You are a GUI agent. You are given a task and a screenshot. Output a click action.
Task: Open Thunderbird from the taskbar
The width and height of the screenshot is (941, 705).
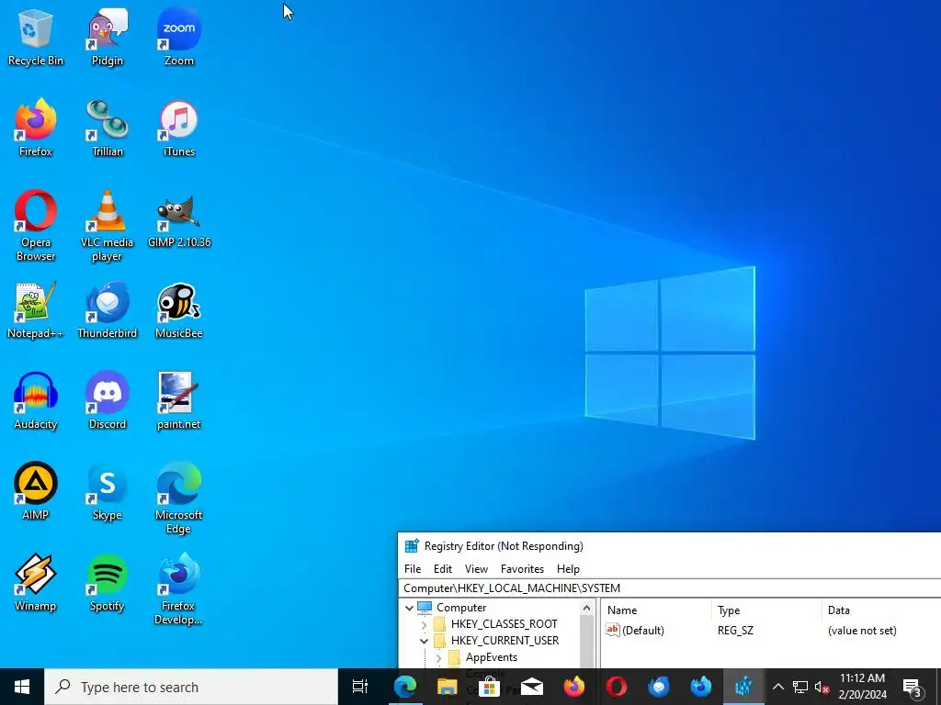pos(658,687)
